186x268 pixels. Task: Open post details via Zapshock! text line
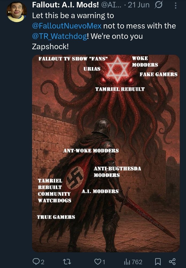[50, 46]
